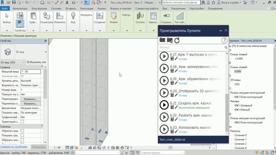Run script 6.23_Копировать каркас
276x155 pixels.
(x=164, y=129)
